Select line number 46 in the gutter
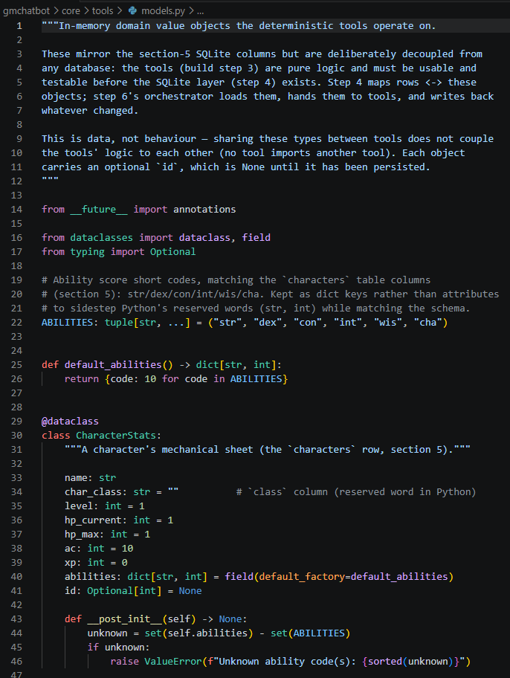510x678 pixels. 16,662
